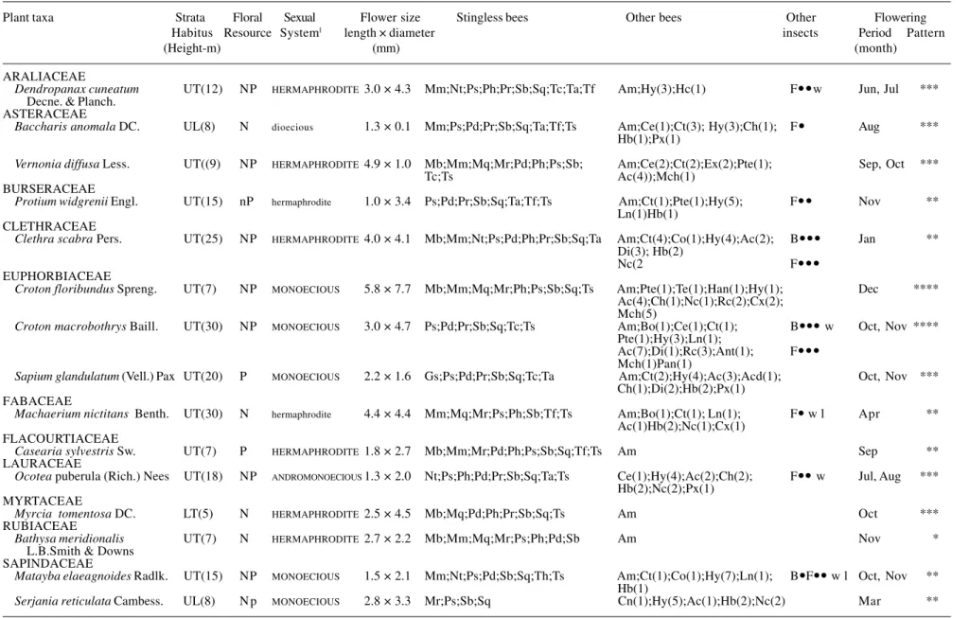Click Myrcia tomentosa DC. species name
This screenshot has width=969, height=618.
click(75, 514)
